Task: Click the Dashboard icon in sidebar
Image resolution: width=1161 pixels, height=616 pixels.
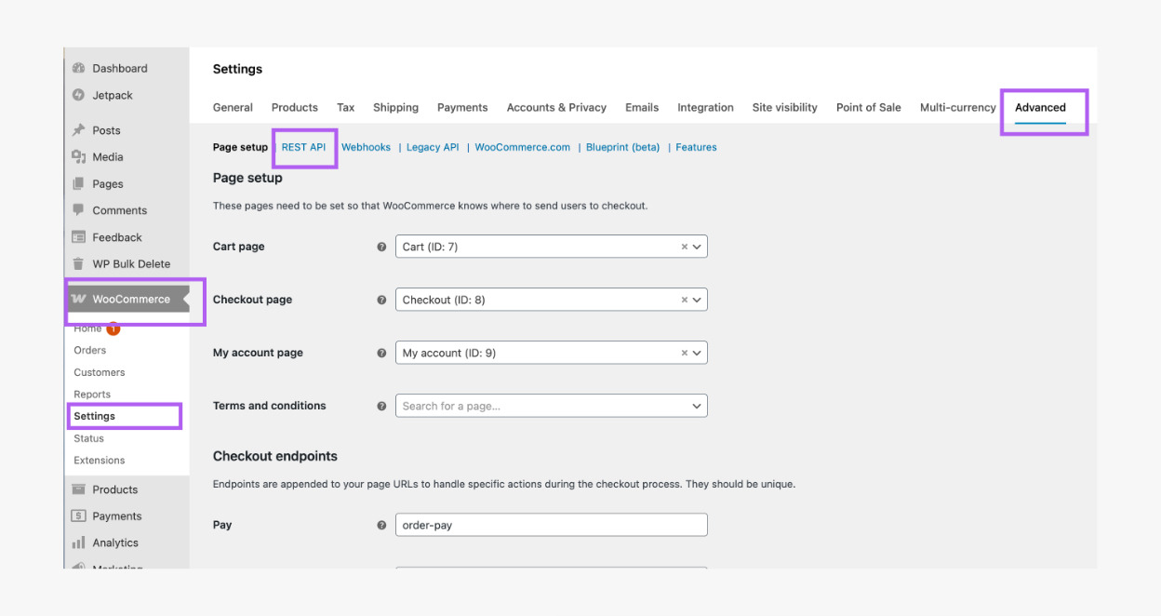Action: pos(79,69)
